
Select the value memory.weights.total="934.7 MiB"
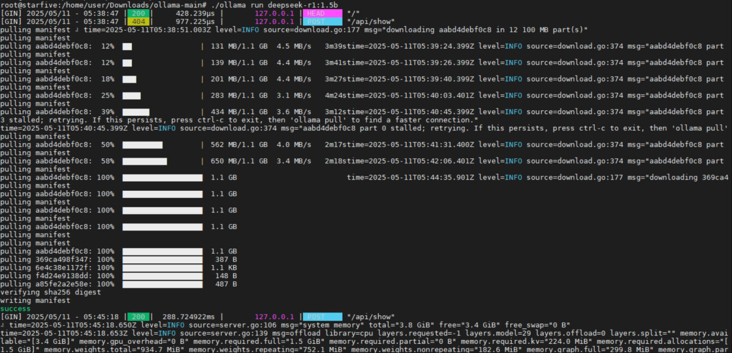tap(114, 350)
